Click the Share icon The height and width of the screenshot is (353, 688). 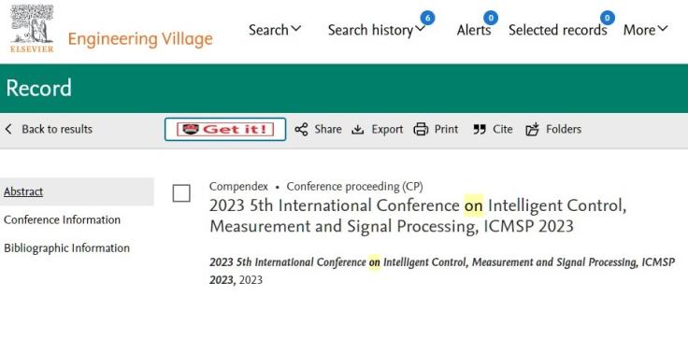click(x=301, y=130)
